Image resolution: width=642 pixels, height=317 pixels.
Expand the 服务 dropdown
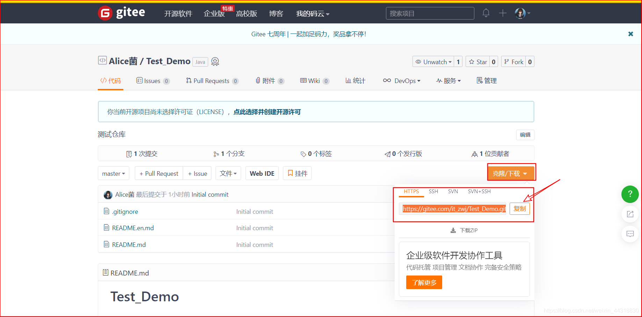(x=448, y=81)
